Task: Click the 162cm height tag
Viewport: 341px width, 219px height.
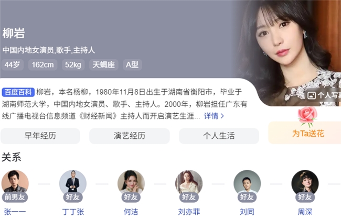Action: click(43, 65)
